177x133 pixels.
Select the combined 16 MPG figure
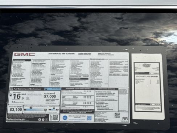[17, 96]
